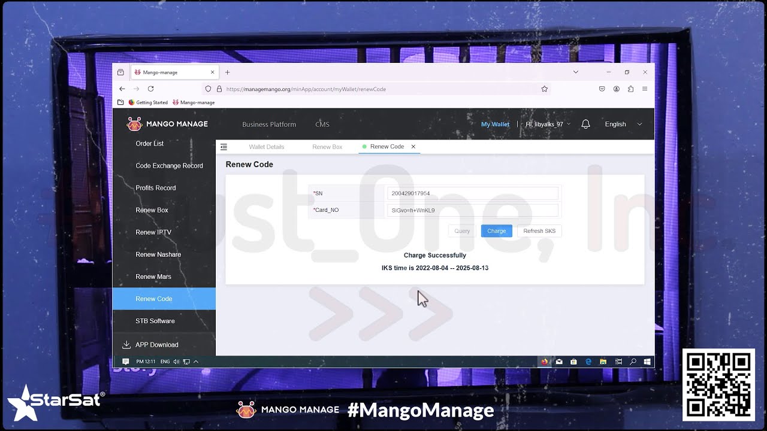
Task: Switch to Renew Code tab
Action: pos(387,147)
